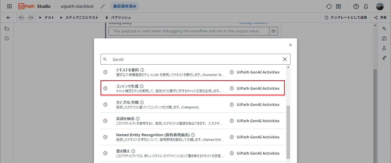Click the search magnifier icon
The width and height of the screenshot is (391, 163).
tap(105, 59)
